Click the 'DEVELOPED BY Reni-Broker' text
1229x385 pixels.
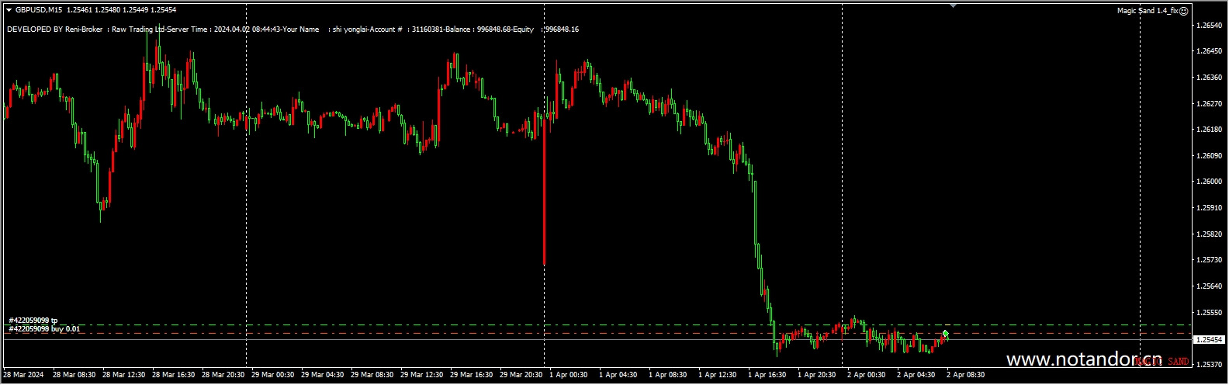pyautogui.click(x=54, y=29)
